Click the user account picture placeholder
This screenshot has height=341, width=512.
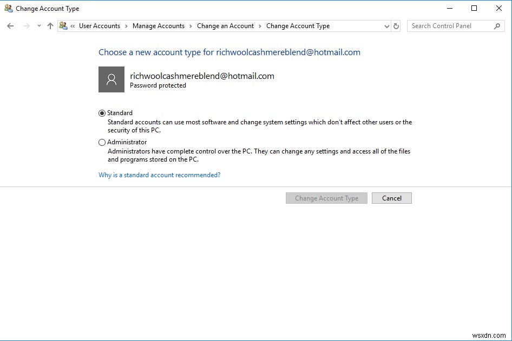111,79
